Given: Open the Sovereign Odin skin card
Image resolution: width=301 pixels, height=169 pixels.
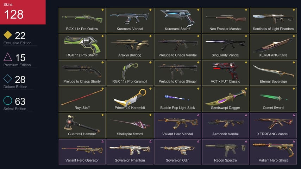Looking at the screenshot, I should (x=178, y=152).
